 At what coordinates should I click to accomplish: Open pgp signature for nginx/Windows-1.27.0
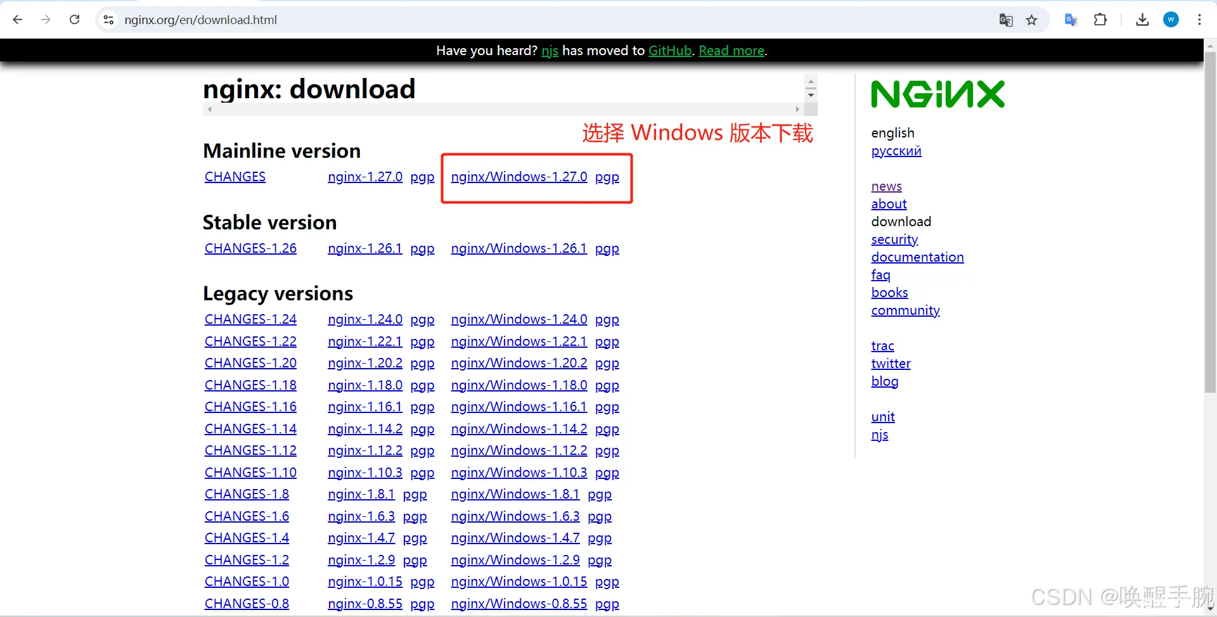(x=607, y=177)
